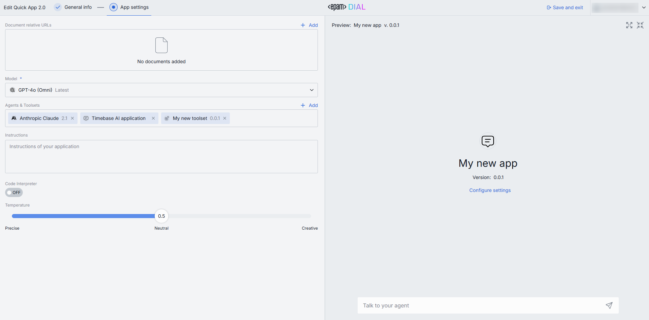
Task: Open the Configure settings link
Action: [490, 190]
